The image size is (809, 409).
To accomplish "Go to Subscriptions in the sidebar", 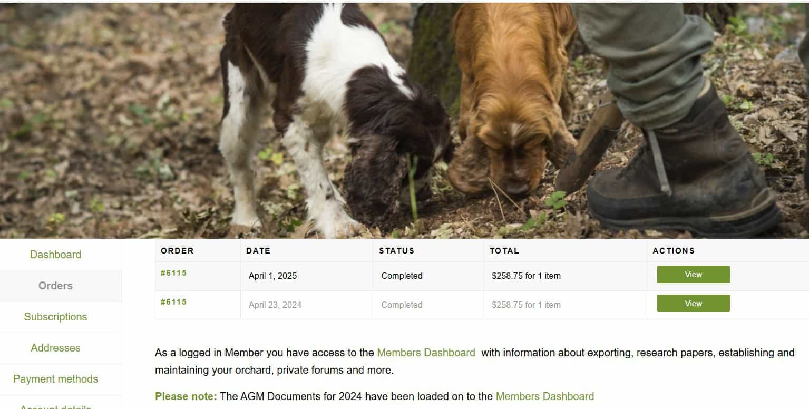I will click(x=55, y=317).
